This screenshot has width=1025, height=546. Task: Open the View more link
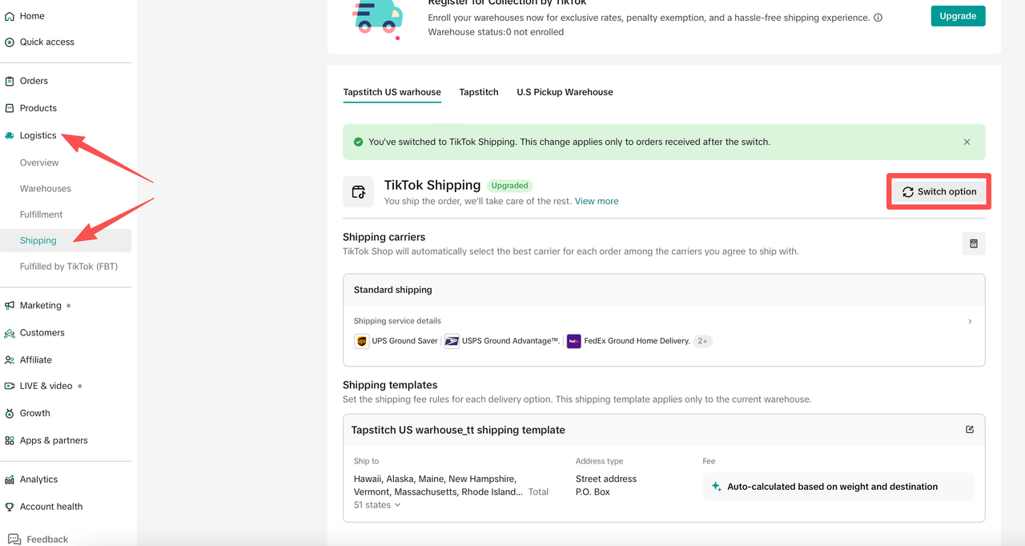pos(597,201)
